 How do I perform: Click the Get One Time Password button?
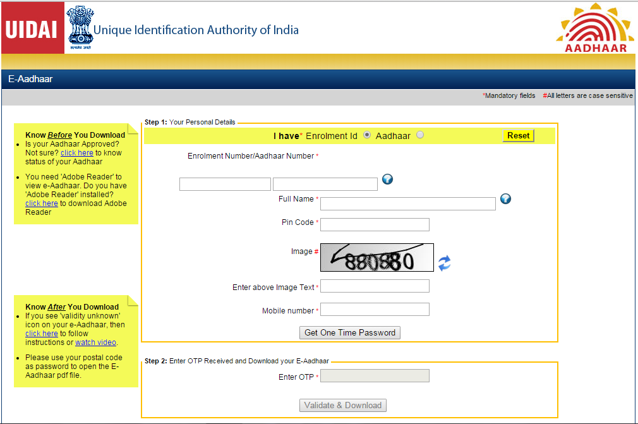point(349,332)
